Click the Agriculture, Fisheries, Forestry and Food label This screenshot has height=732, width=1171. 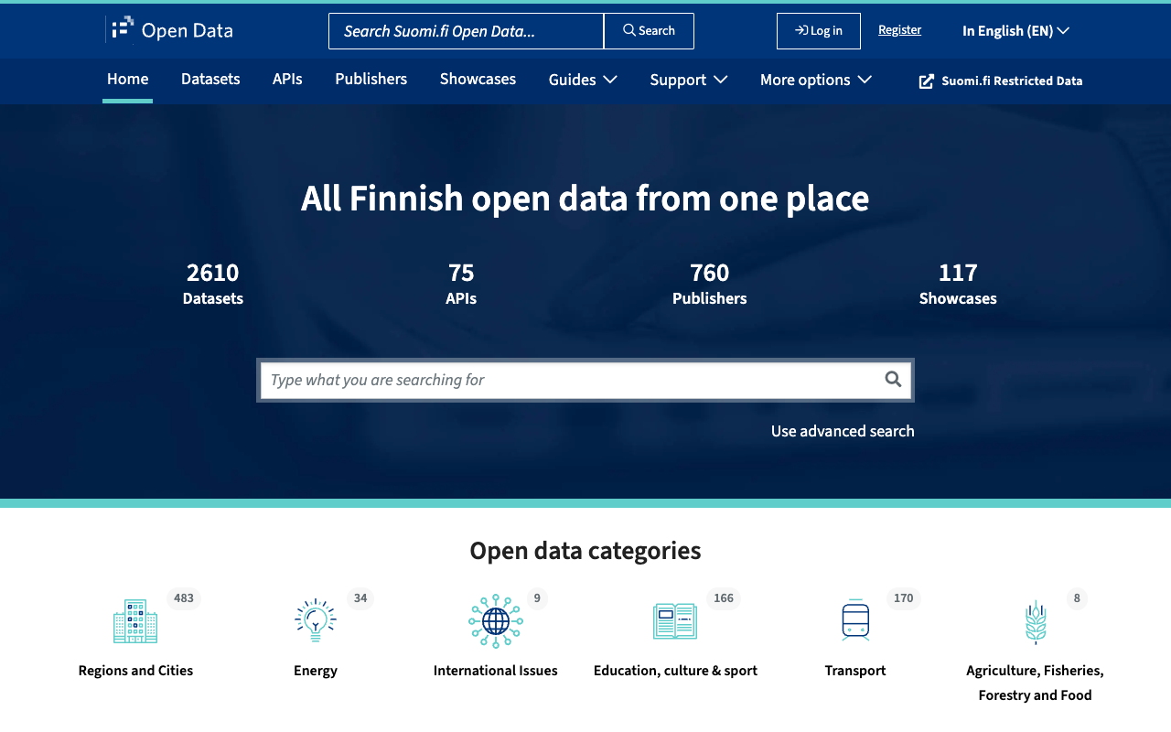(x=1035, y=683)
